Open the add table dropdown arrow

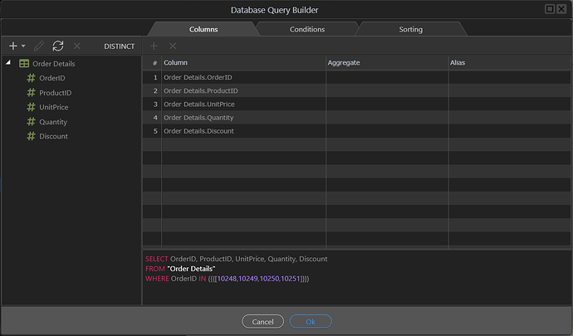[23, 46]
